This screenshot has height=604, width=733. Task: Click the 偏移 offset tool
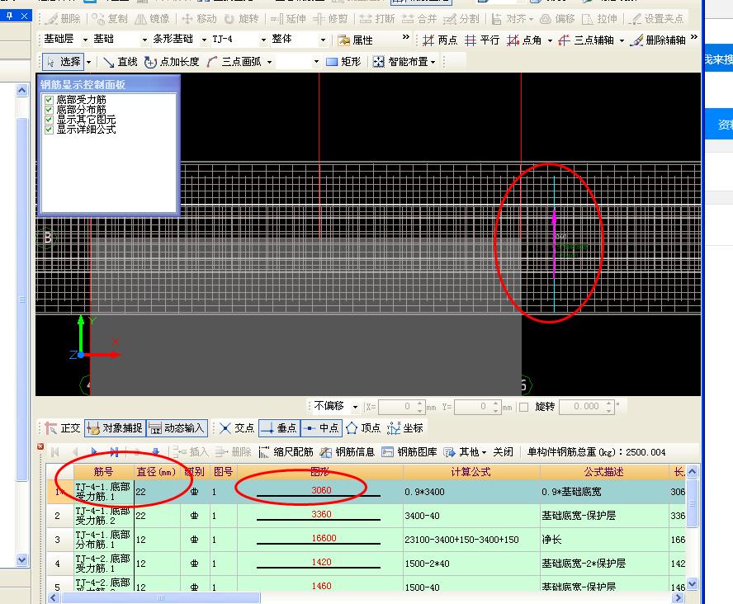[x=557, y=19]
